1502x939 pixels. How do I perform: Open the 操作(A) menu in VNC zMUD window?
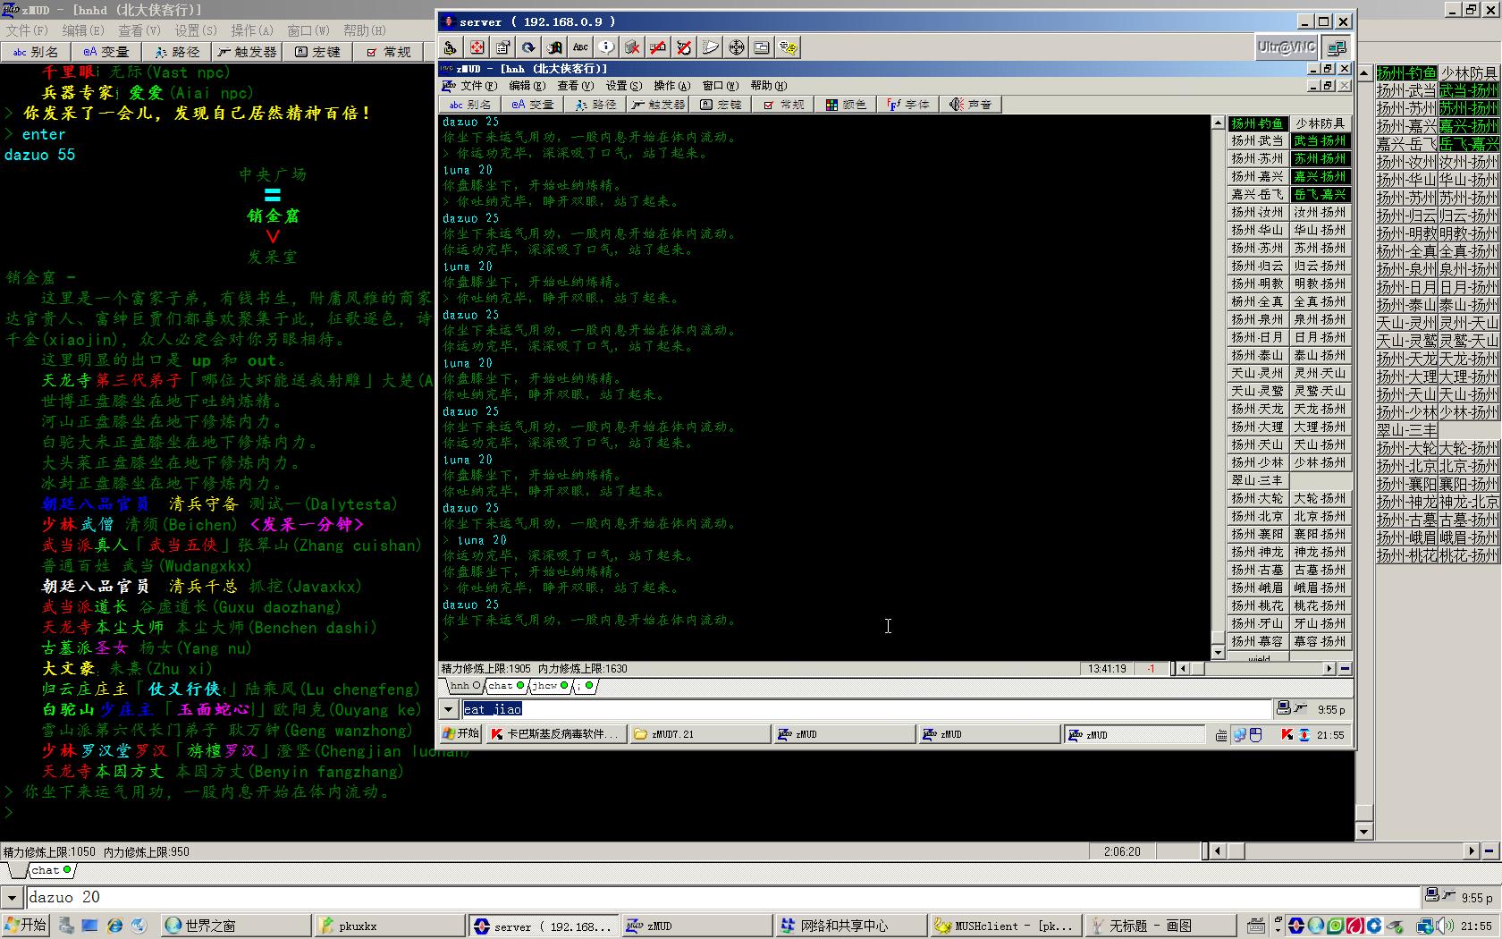(671, 86)
